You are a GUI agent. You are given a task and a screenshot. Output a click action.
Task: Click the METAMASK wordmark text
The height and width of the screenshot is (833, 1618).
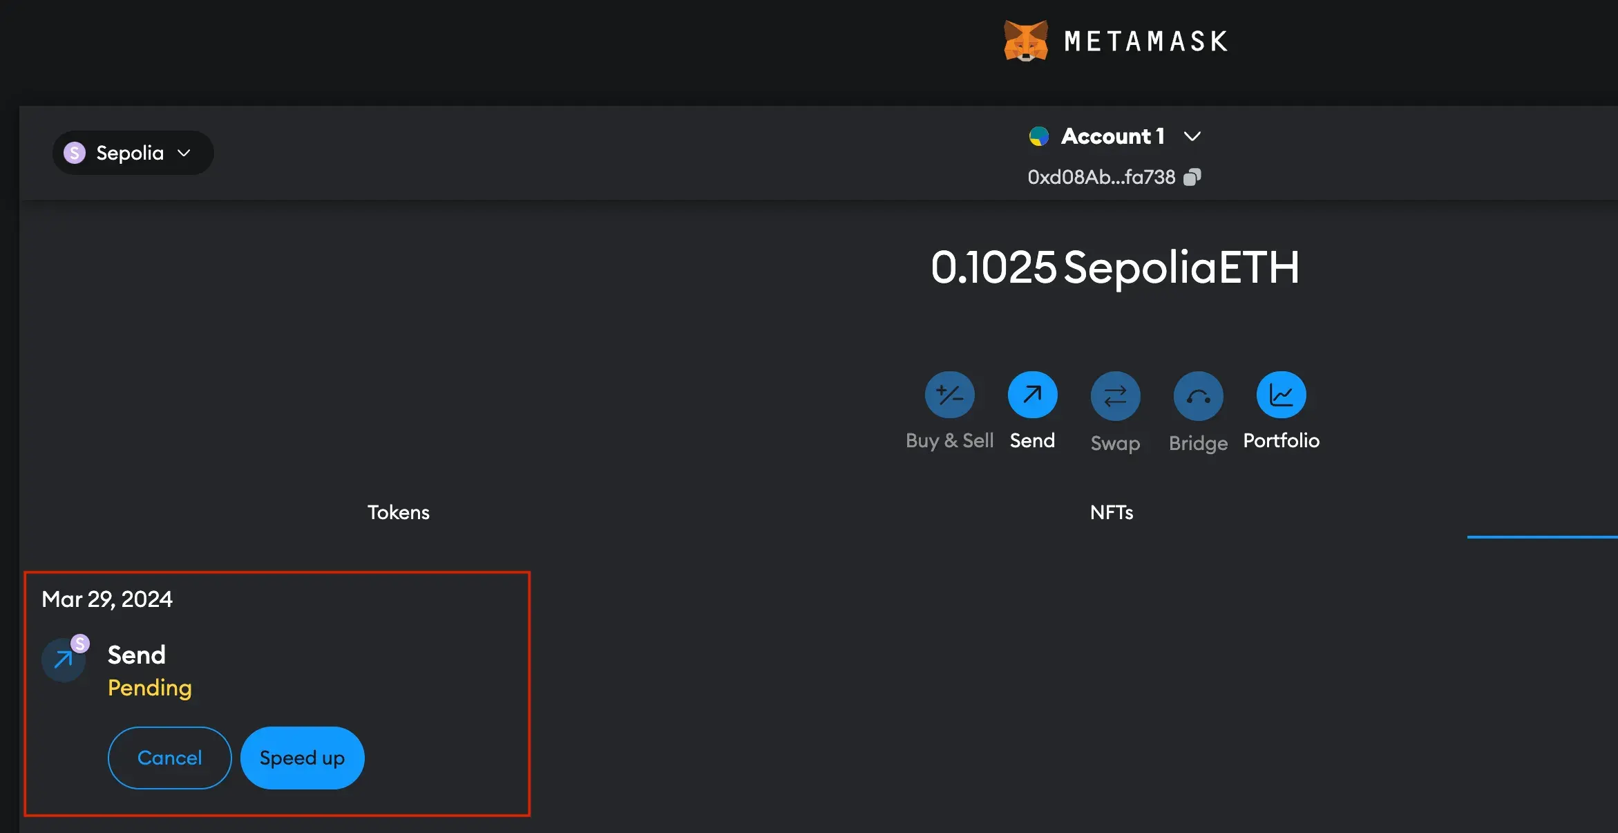(x=1146, y=41)
